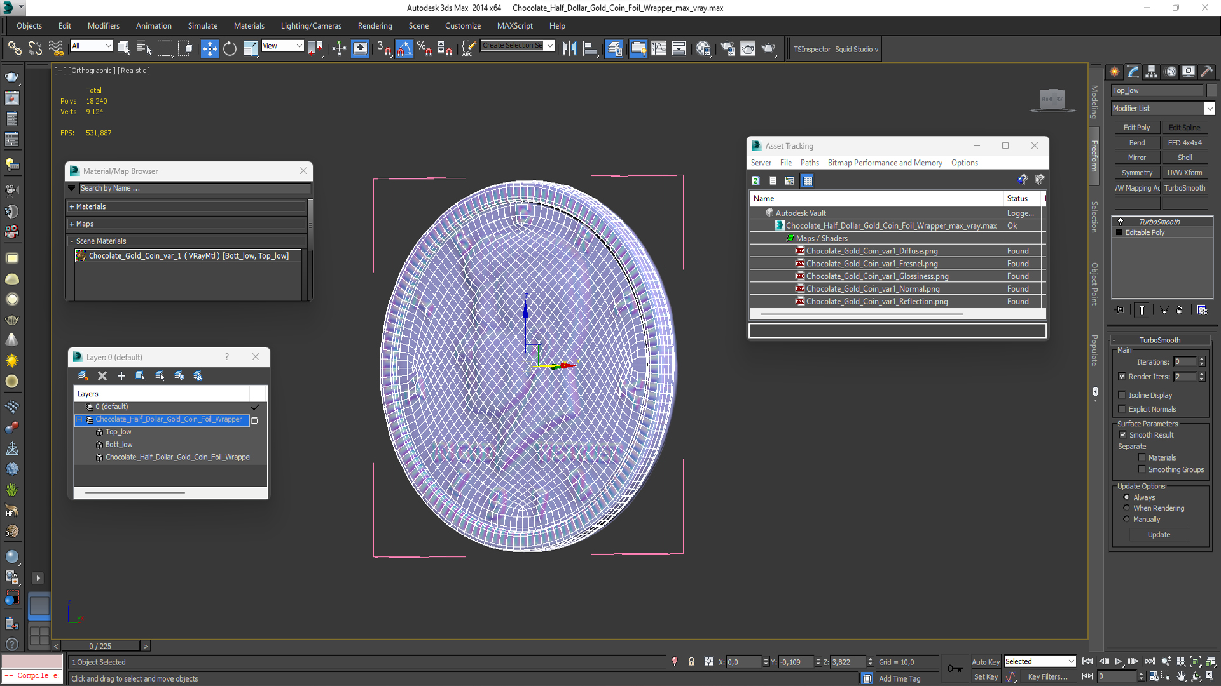
Task: Open the Curve Editor icon
Action: point(659,48)
